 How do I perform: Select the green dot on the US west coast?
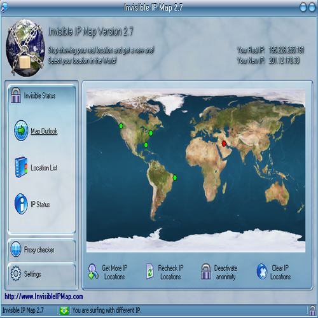point(121,126)
